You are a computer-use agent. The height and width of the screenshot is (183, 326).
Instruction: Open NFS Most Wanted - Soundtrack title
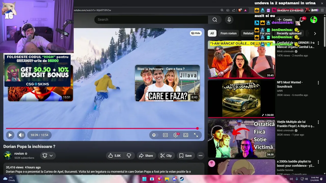290,84
